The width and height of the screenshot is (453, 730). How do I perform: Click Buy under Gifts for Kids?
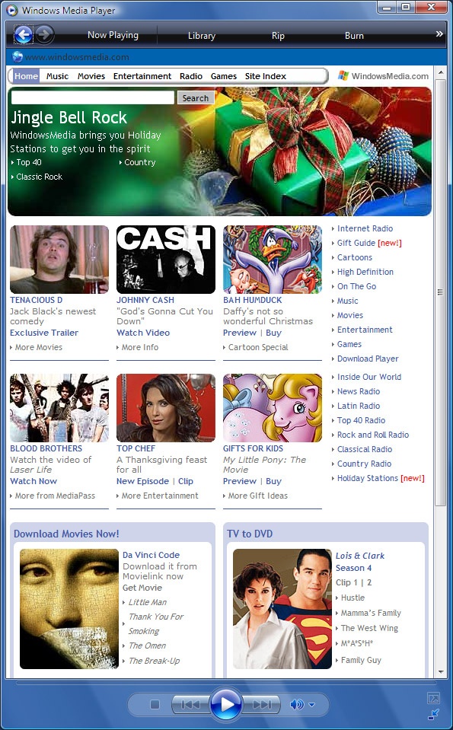coord(273,481)
